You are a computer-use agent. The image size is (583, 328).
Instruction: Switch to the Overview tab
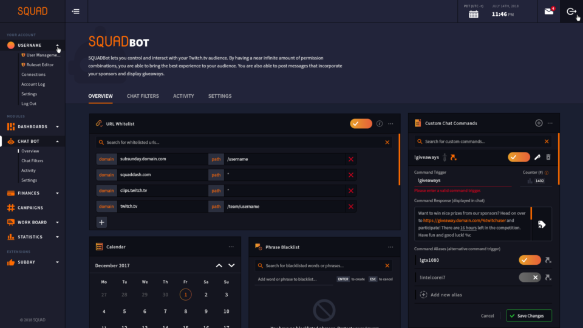coord(100,96)
